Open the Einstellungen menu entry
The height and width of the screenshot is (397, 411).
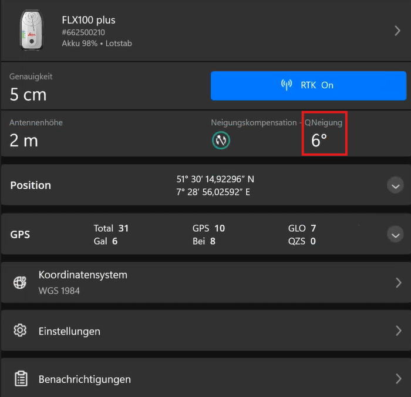[69, 331]
